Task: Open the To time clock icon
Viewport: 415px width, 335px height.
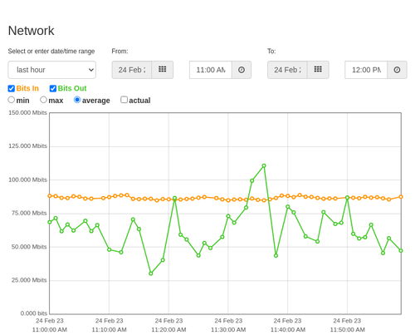Action: coord(397,70)
